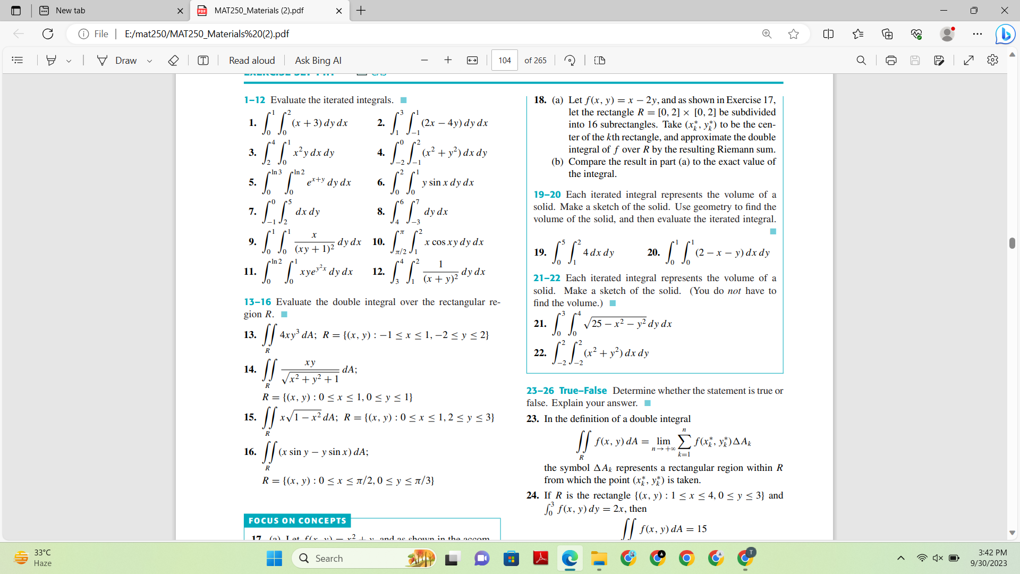Open the page view layout icon

(599, 60)
